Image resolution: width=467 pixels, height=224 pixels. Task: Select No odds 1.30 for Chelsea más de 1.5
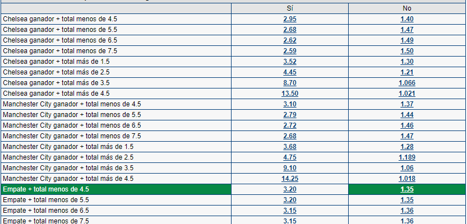(x=407, y=62)
